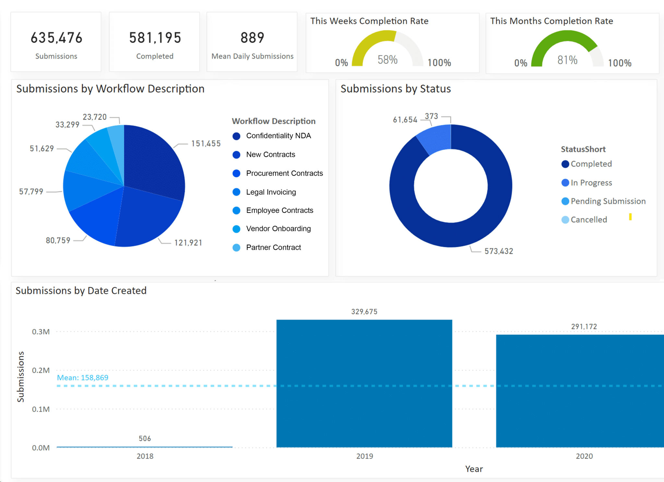This screenshot has width=664, height=482.
Task: Select the Cancelled status legend entry
Action: point(588,219)
